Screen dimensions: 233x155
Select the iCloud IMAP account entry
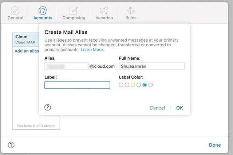tap(26, 39)
